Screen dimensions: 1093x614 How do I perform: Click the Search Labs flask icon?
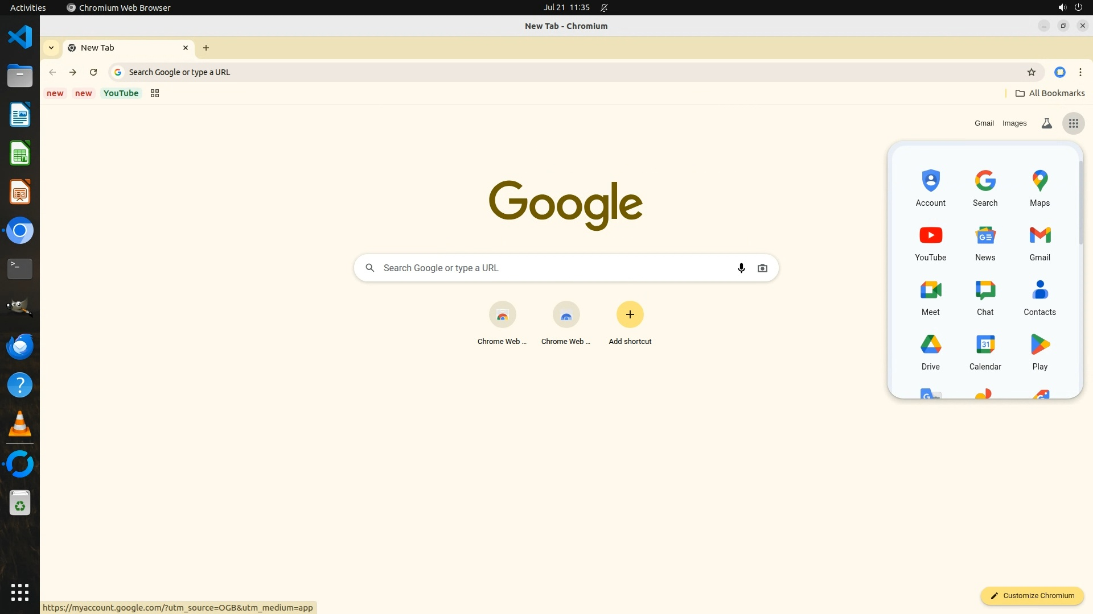(1046, 123)
